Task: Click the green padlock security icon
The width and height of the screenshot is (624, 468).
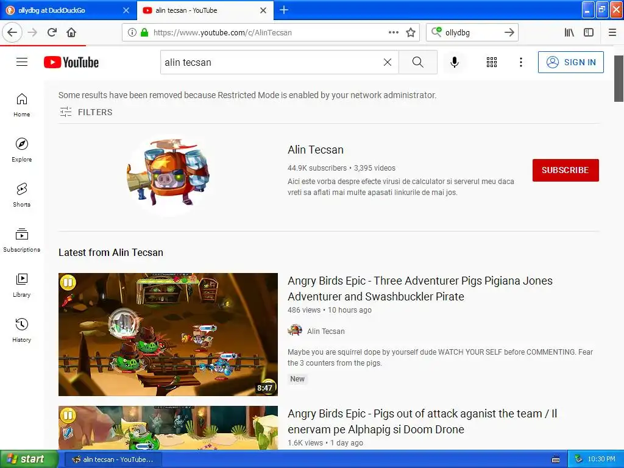Action: (x=144, y=33)
